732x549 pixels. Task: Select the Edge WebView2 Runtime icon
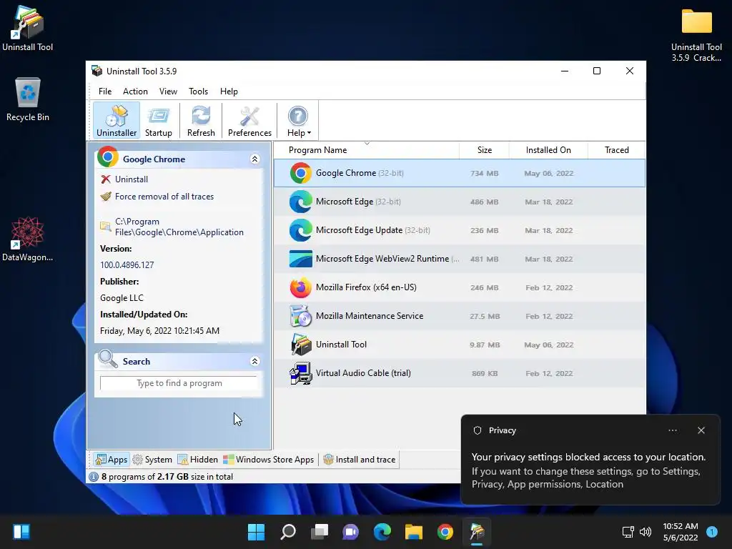point(301,259)
